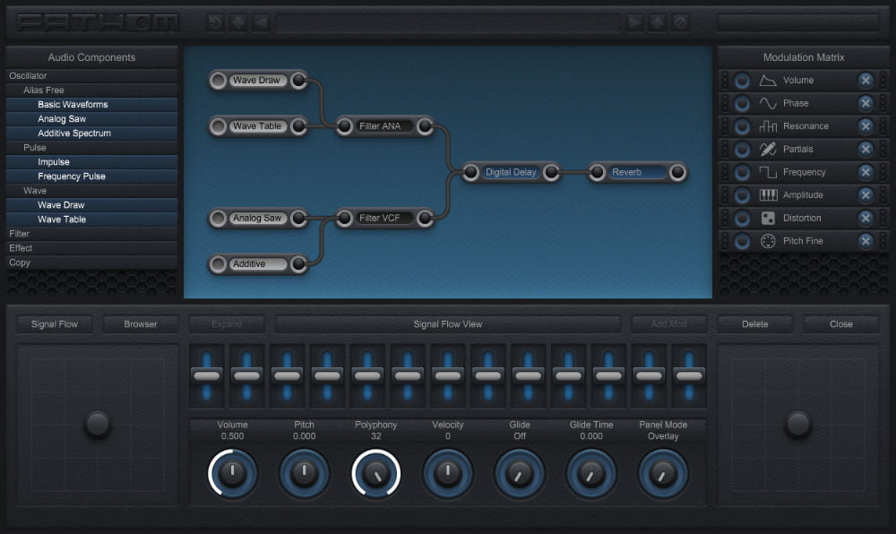Select Wave Table in the Audio Components list
Screen dimensions: 896x534
point(91,220)
